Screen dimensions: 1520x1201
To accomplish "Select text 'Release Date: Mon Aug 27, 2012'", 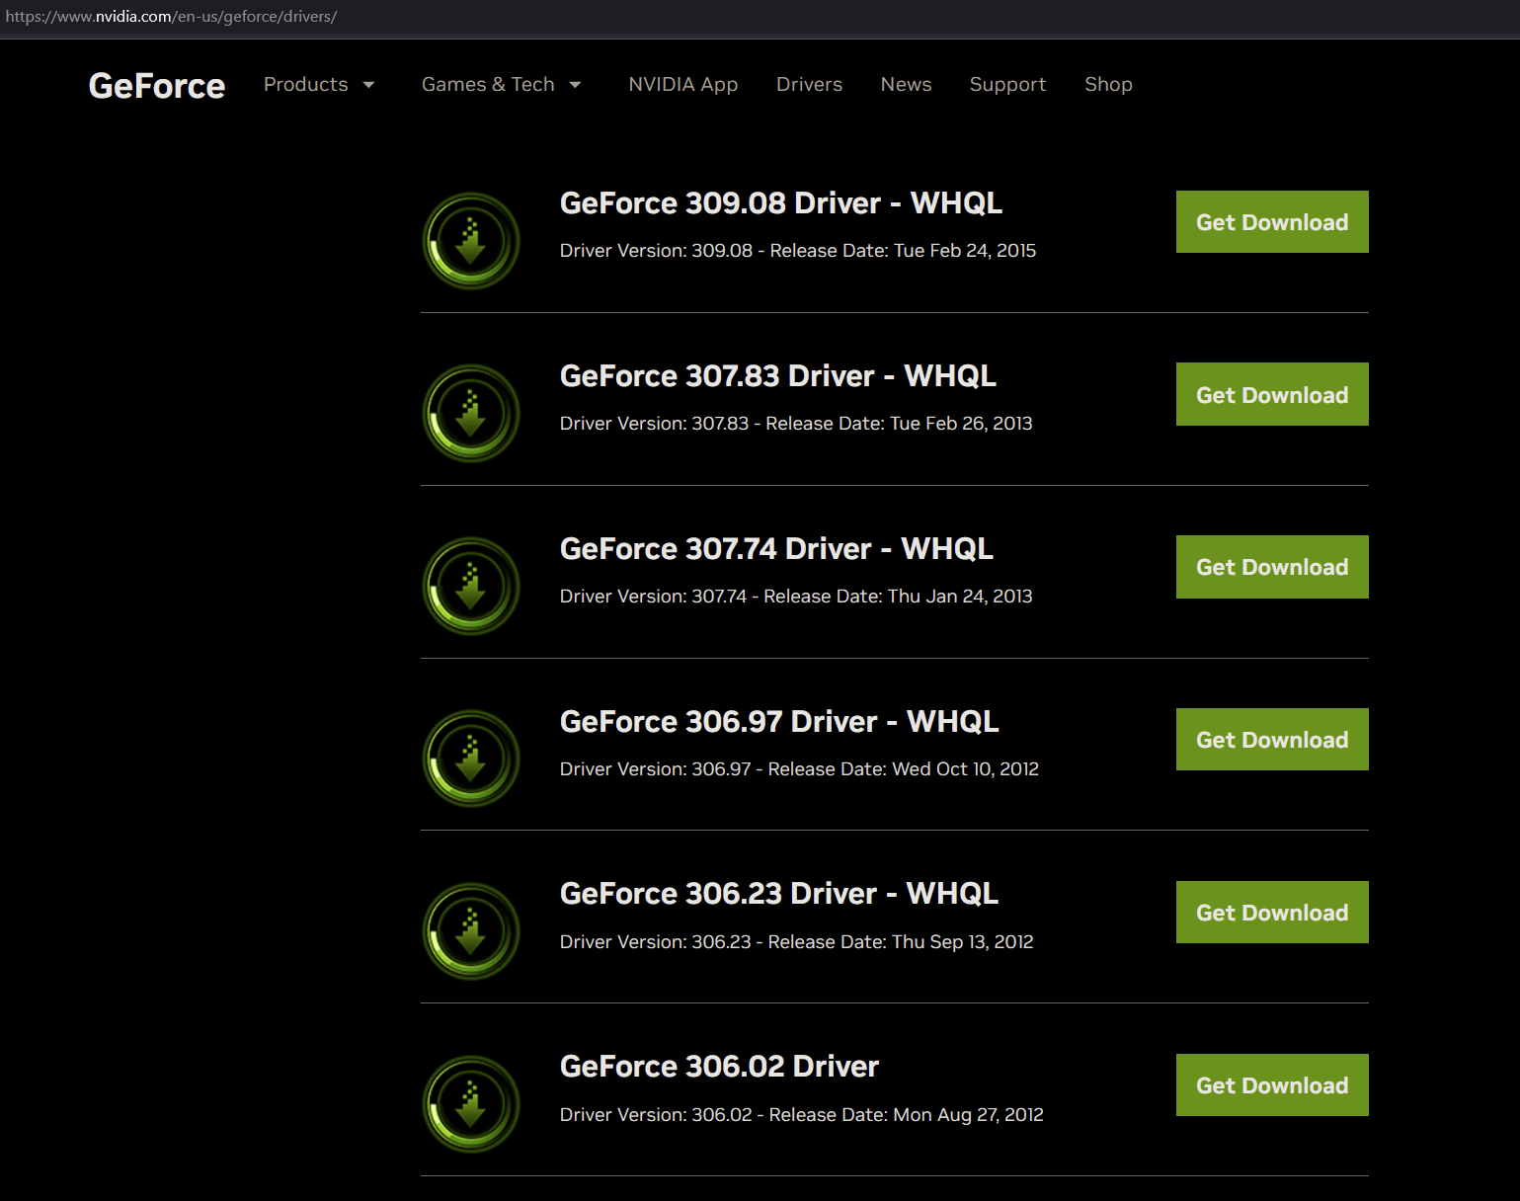I will 906,1115.
